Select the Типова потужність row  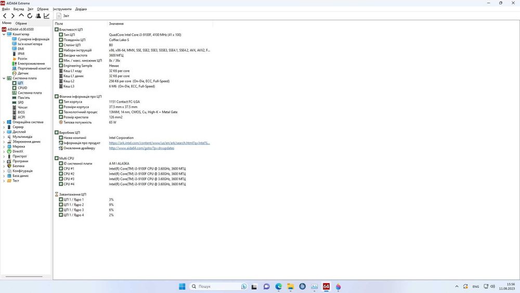tap(133, 122)
